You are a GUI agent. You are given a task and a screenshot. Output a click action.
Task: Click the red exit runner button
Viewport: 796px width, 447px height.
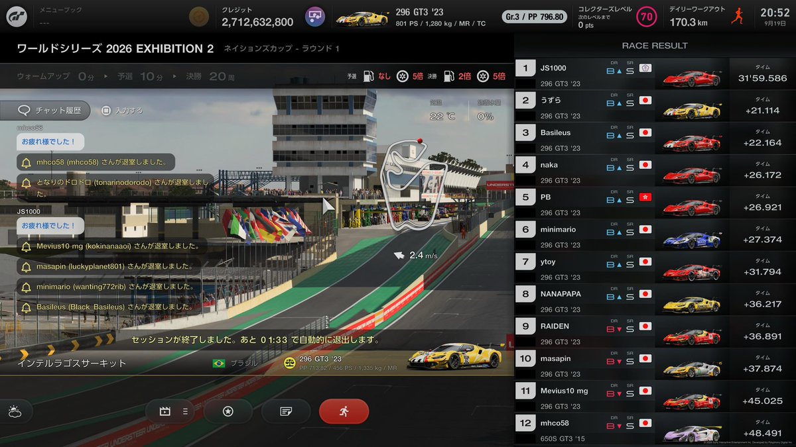click(x=344, y=411)
